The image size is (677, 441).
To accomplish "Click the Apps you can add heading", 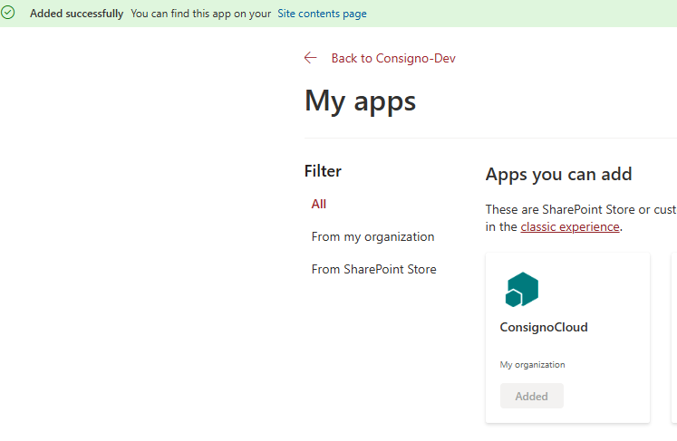I will pos(558,175).
